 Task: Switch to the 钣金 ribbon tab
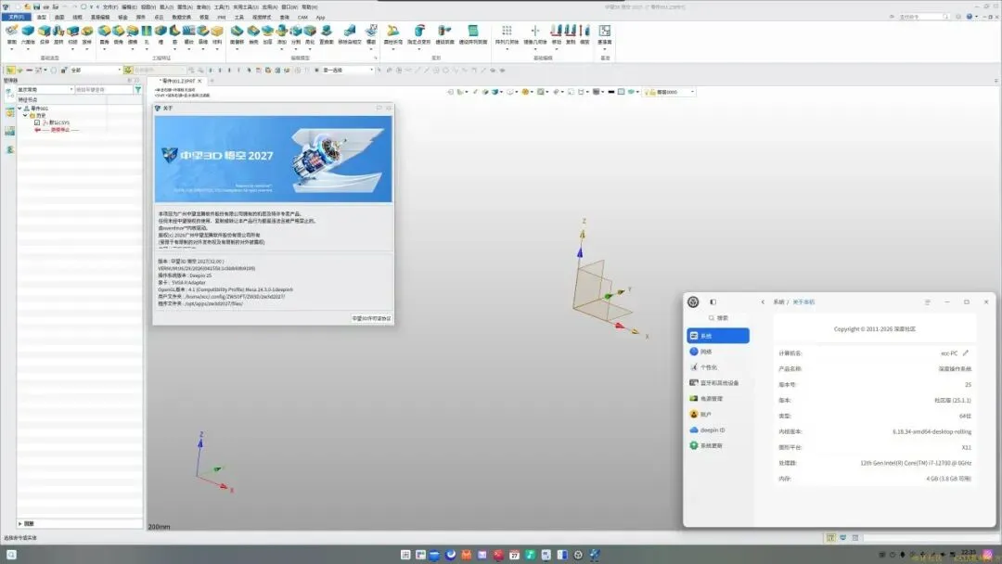click(122, 18)
